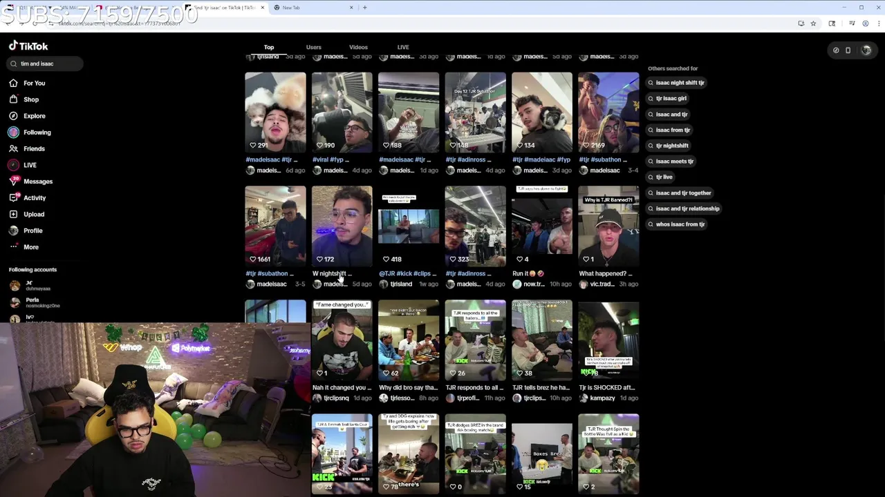Go to Explore compass icon
The width and height of the screenshot is (885, 497).
(13, 116)
